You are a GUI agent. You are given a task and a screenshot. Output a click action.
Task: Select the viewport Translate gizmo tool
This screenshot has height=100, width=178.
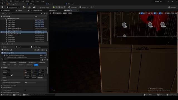pos(142,13)
